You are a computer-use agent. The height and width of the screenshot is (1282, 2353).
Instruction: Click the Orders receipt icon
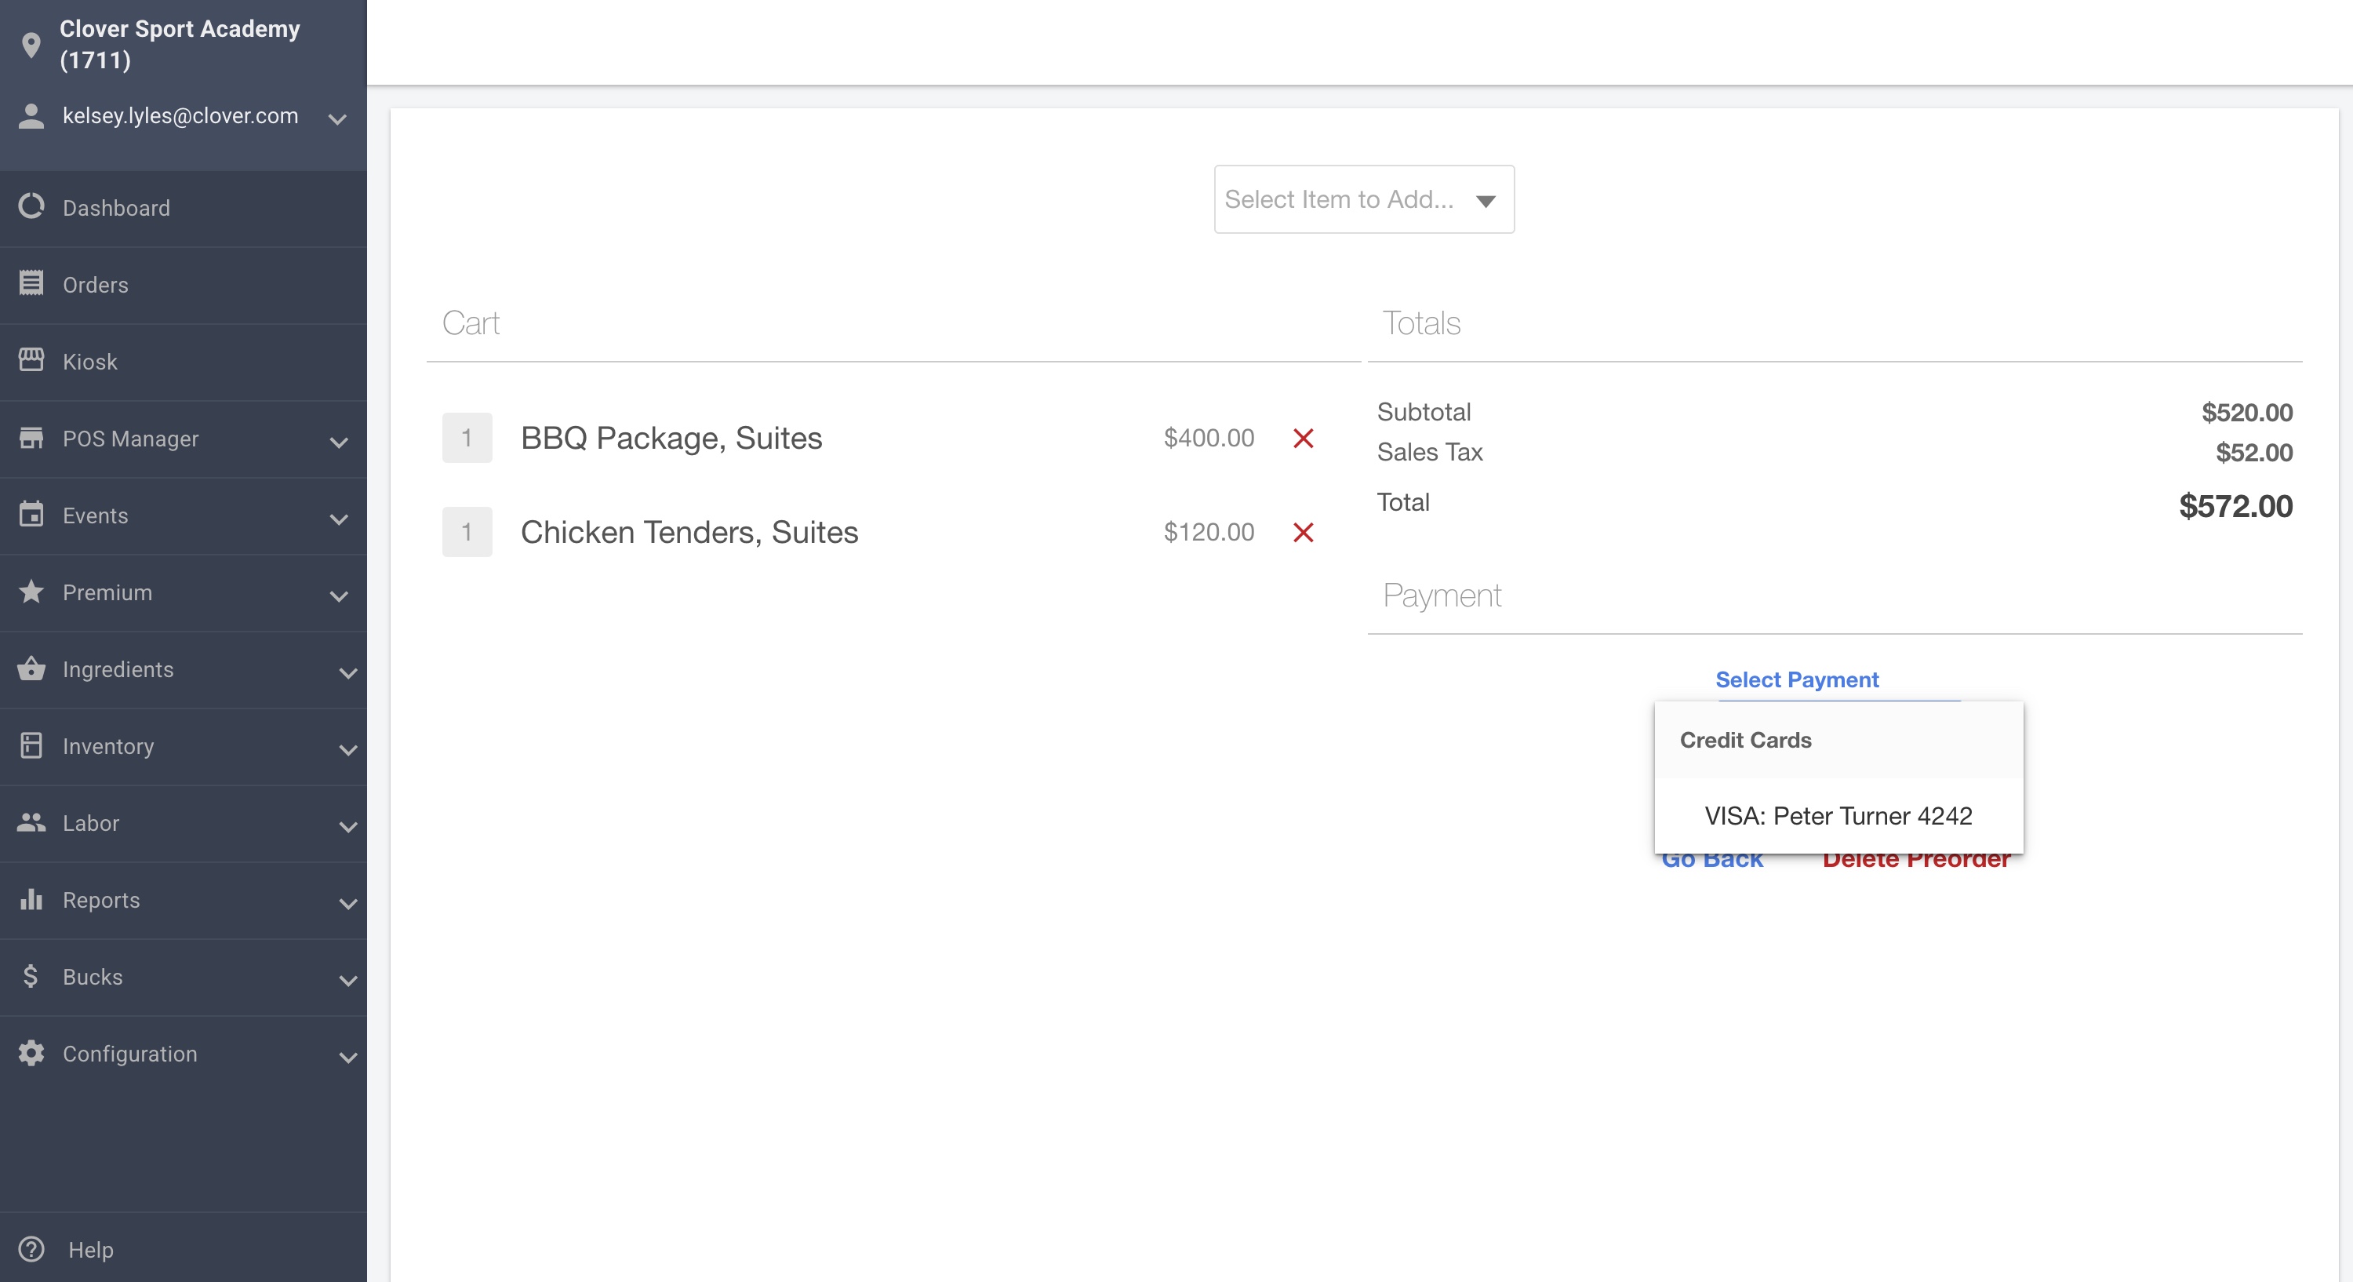[x=31, y=283]
